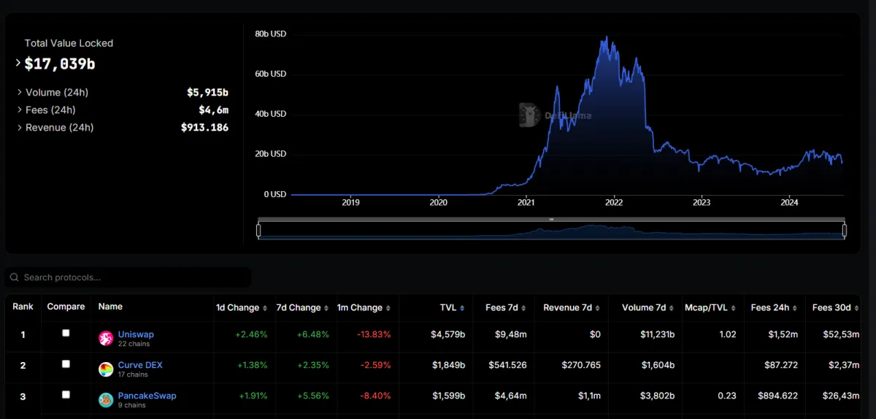This screenshot has width=876, height=419.
Task: Click Curve DEX's $1,849b TVL cell
Action: click(447, 365)
